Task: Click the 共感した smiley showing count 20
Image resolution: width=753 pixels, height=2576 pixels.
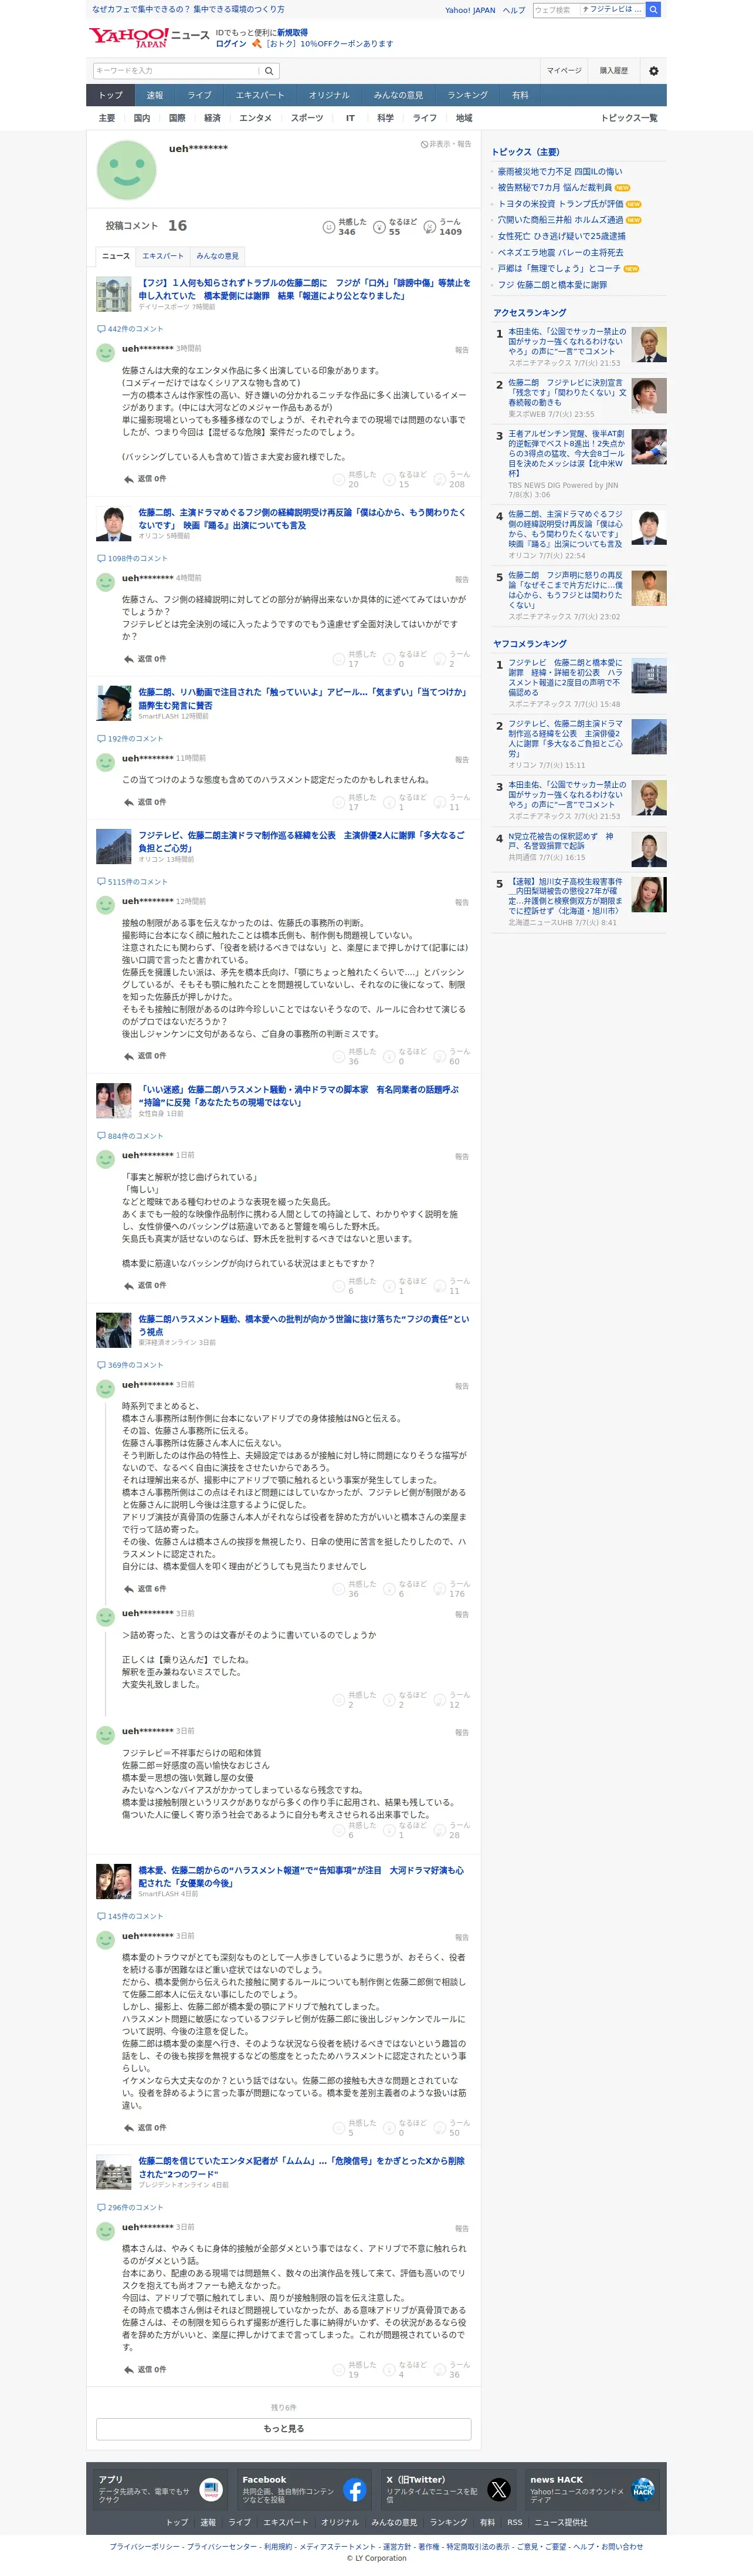Action: (x=338, y=479)
